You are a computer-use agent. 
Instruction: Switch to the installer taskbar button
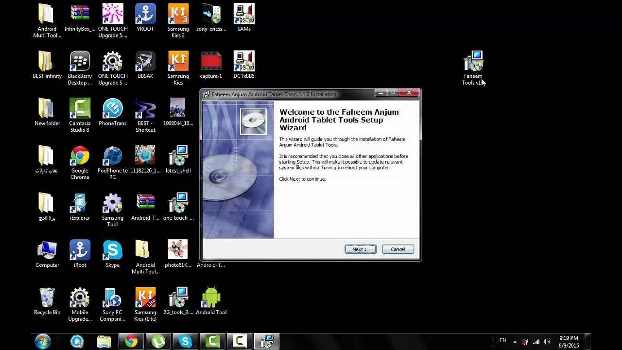tap(267, 341)
